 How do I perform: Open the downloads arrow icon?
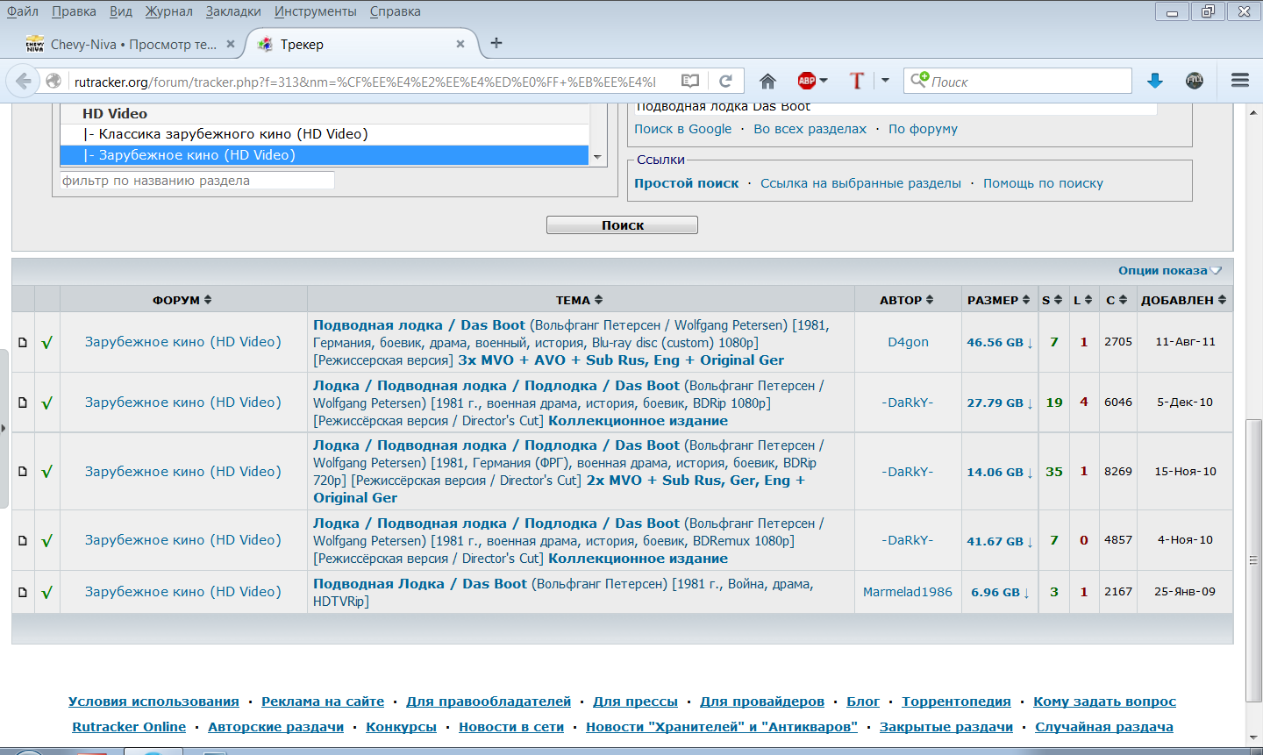1155,82
